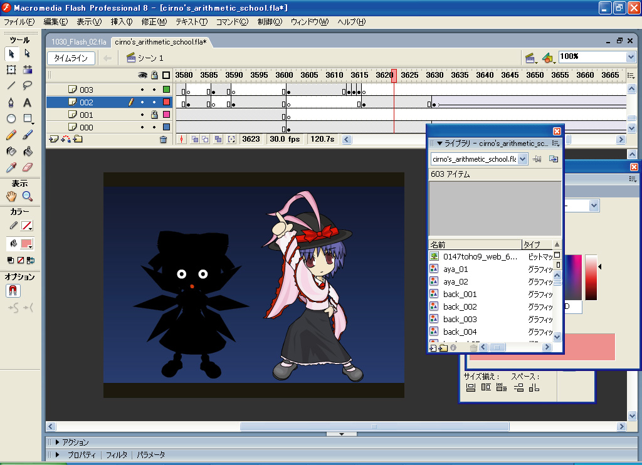The height and width of the screenshot is (465, 642).
Task: Click Edit Multiple Frames icon
Action: pyautogui.click(x=218, y=139)
